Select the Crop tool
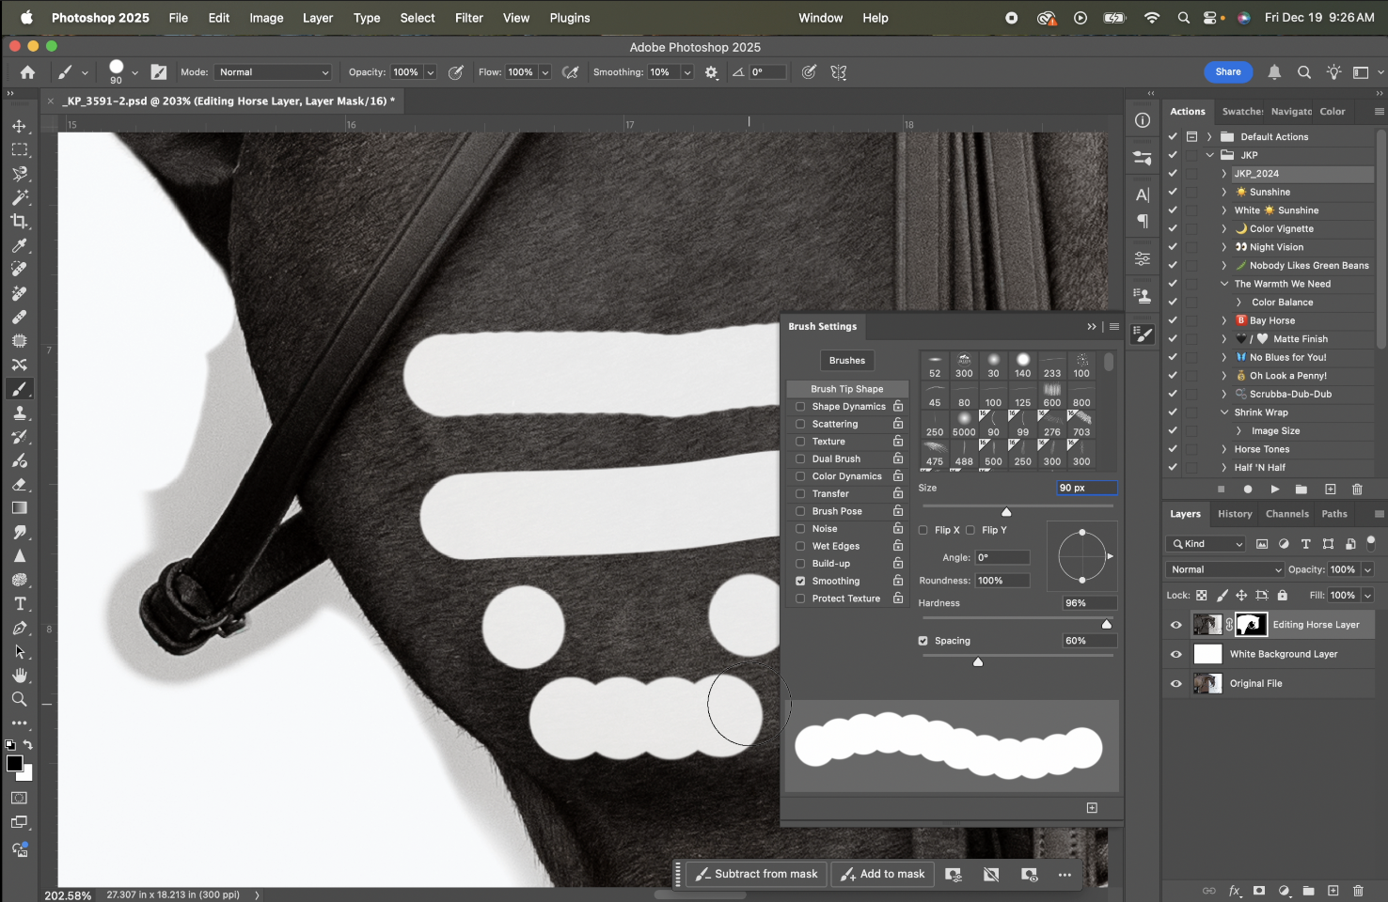 click(x=19, y=222)
